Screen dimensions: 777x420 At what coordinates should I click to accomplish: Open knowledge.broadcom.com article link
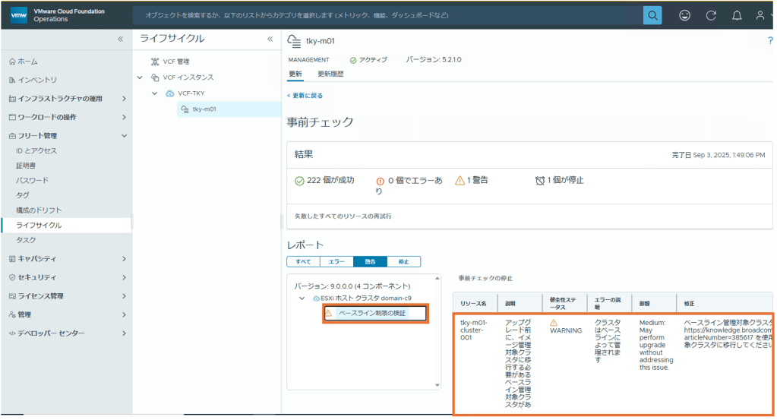point(728,330)
